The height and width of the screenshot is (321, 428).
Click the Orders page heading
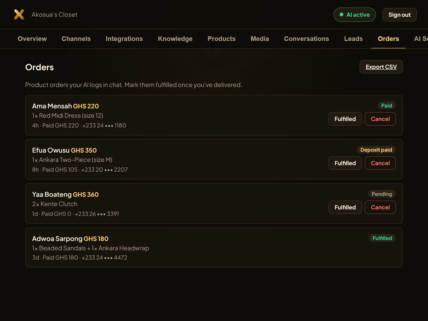[x=39, y=67]
